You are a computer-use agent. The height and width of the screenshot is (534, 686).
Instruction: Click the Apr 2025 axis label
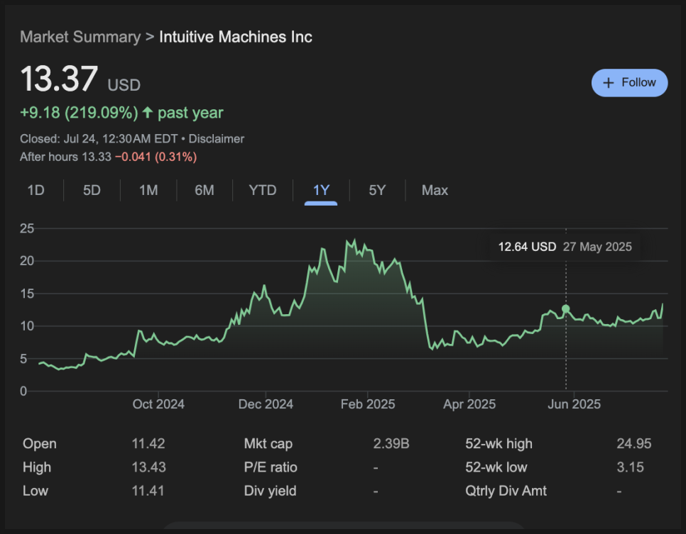469,404
